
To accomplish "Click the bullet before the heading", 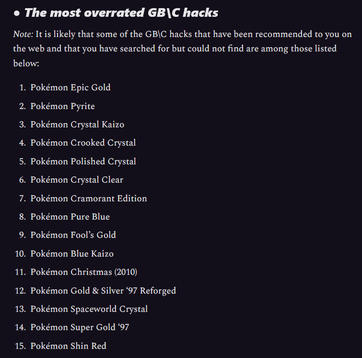I will tap(17, 13).
